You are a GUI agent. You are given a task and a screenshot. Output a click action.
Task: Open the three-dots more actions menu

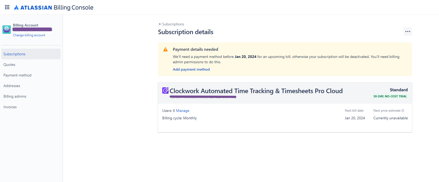[408, 31]
